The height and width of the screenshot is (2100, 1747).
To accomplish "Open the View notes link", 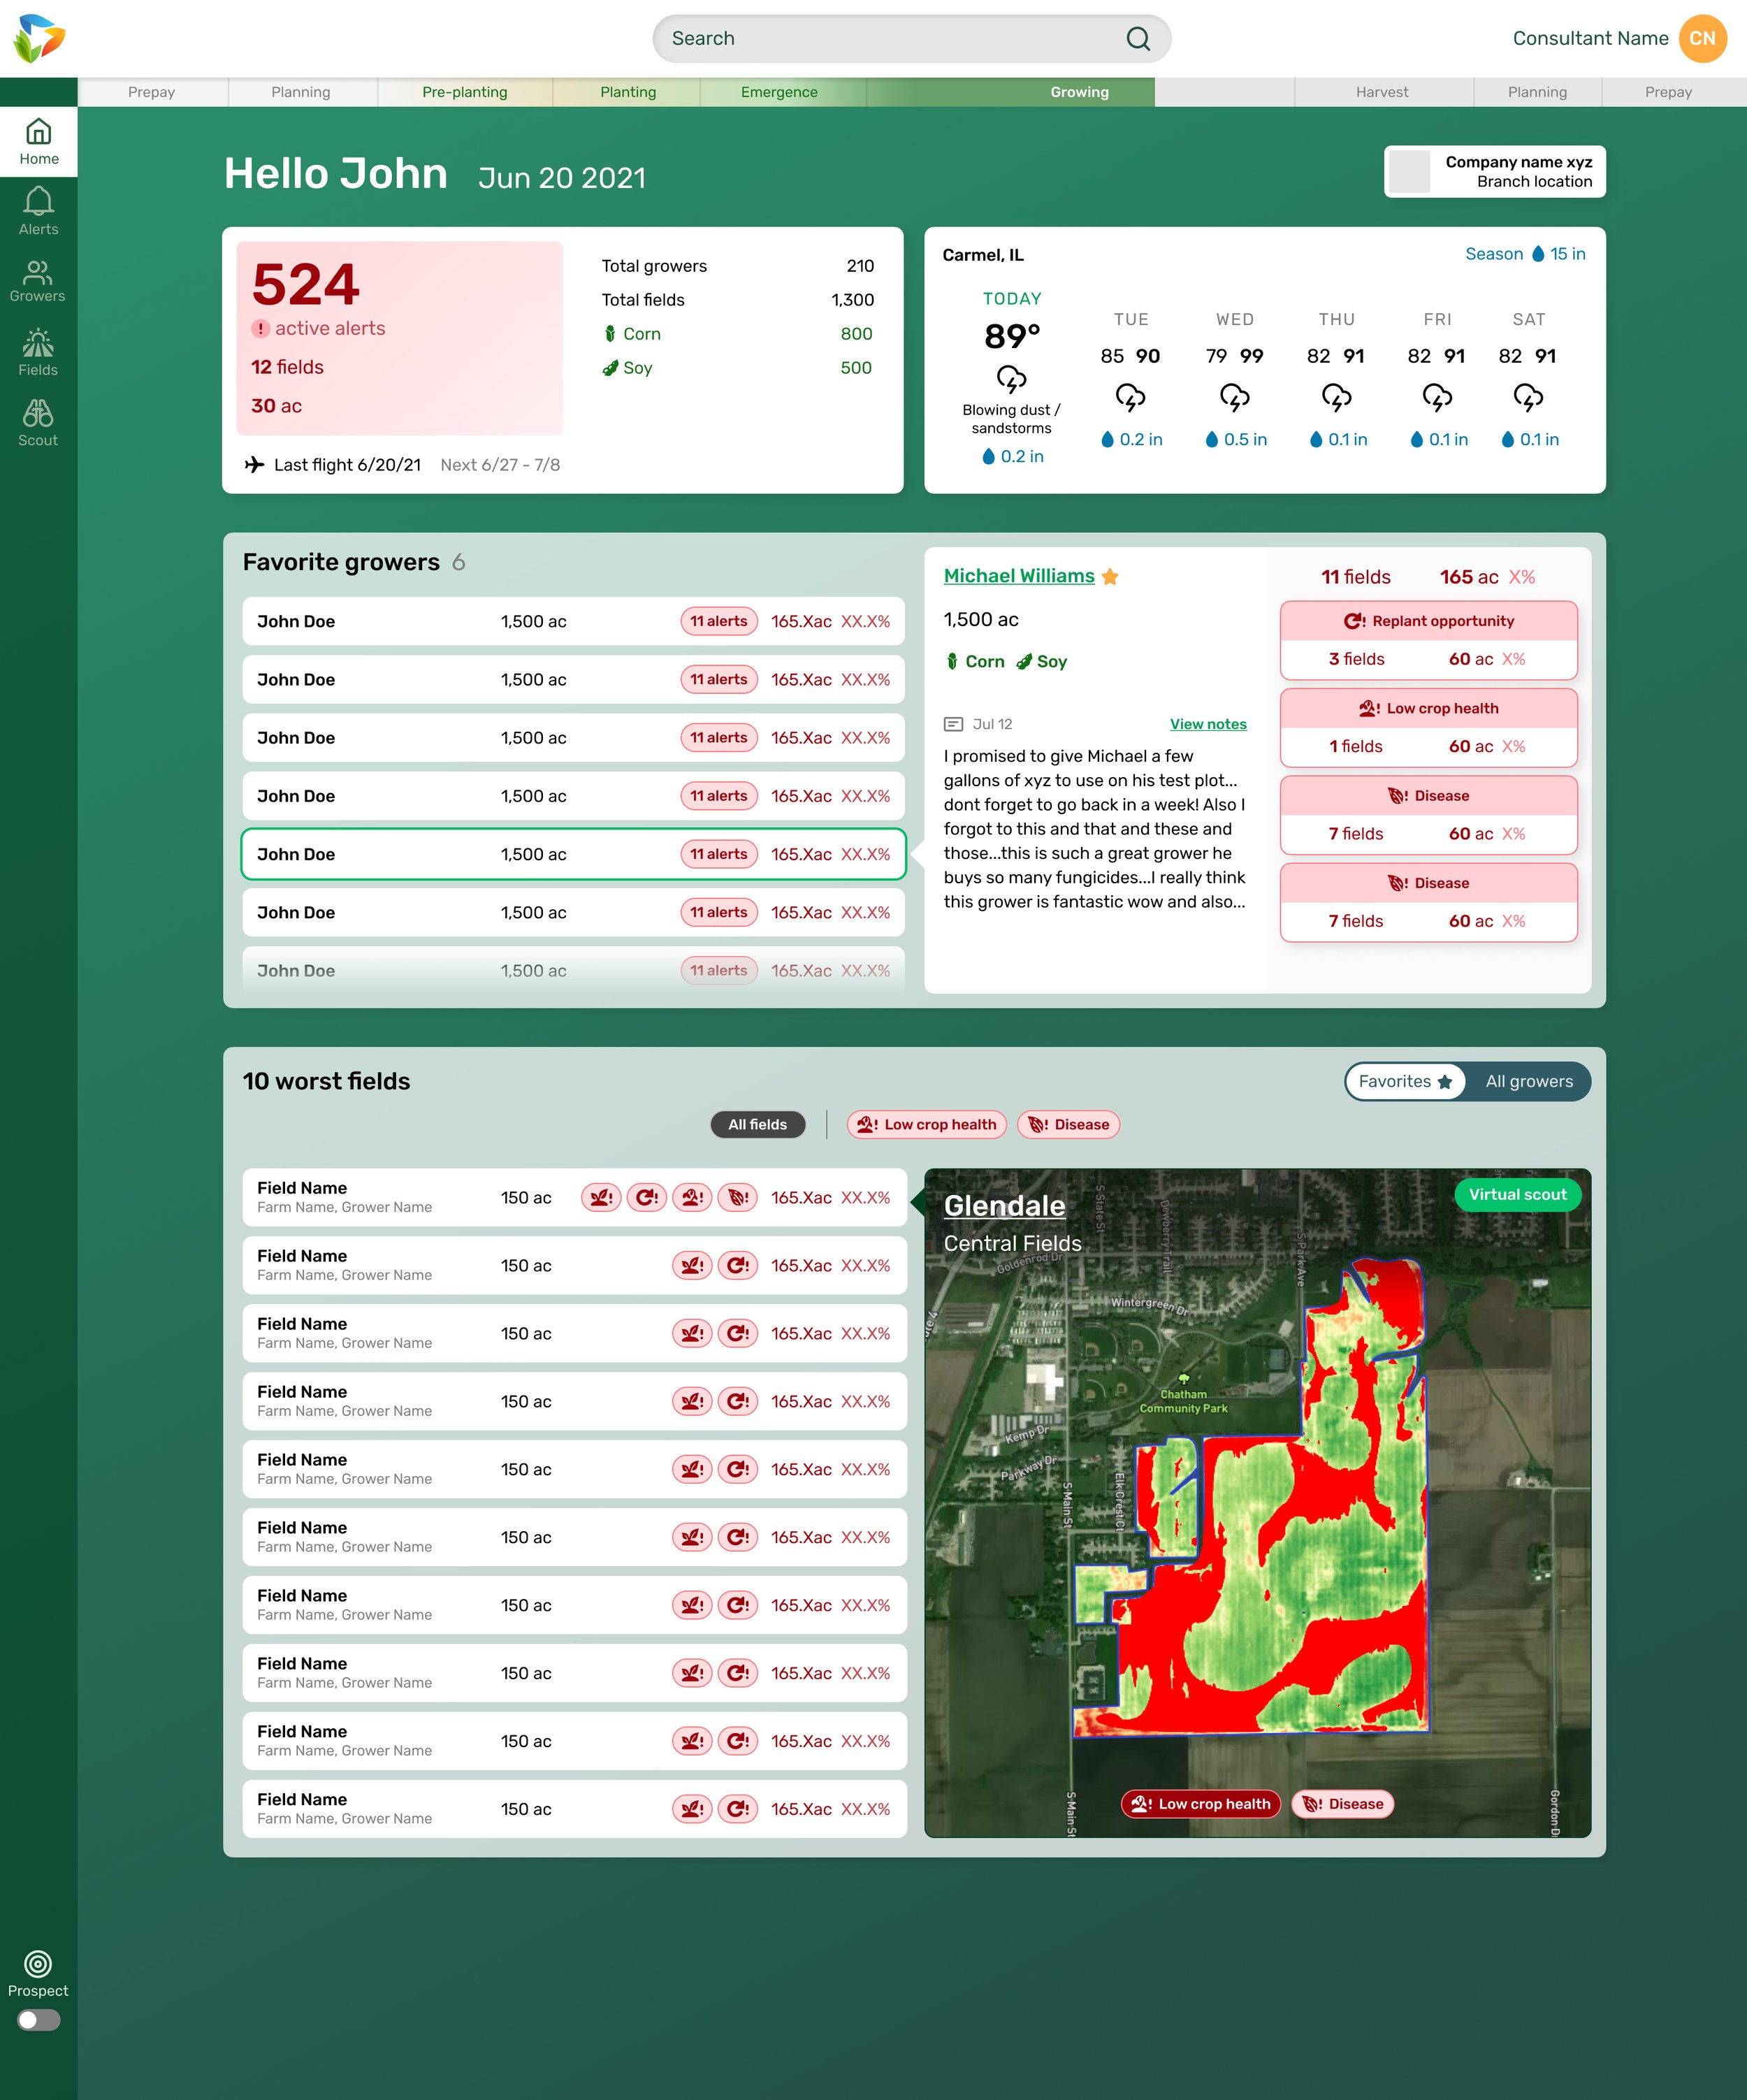I will (x=1207, y=724).
